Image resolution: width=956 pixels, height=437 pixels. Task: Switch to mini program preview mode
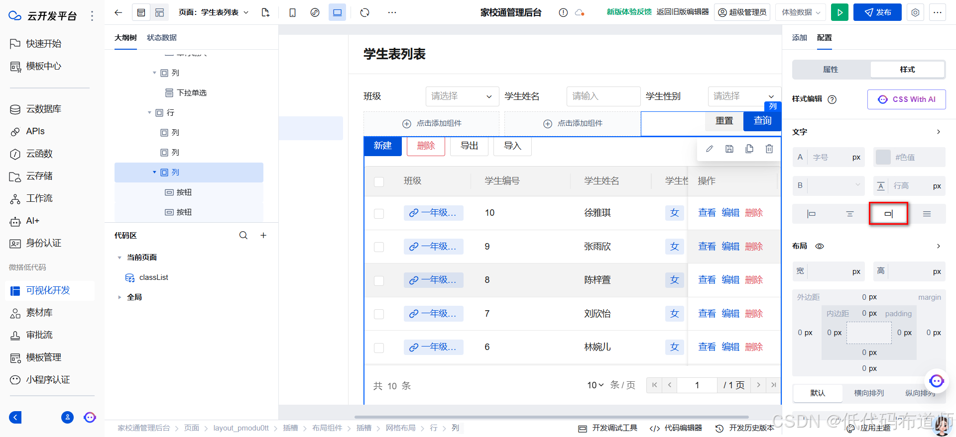(x=315, y=12)
